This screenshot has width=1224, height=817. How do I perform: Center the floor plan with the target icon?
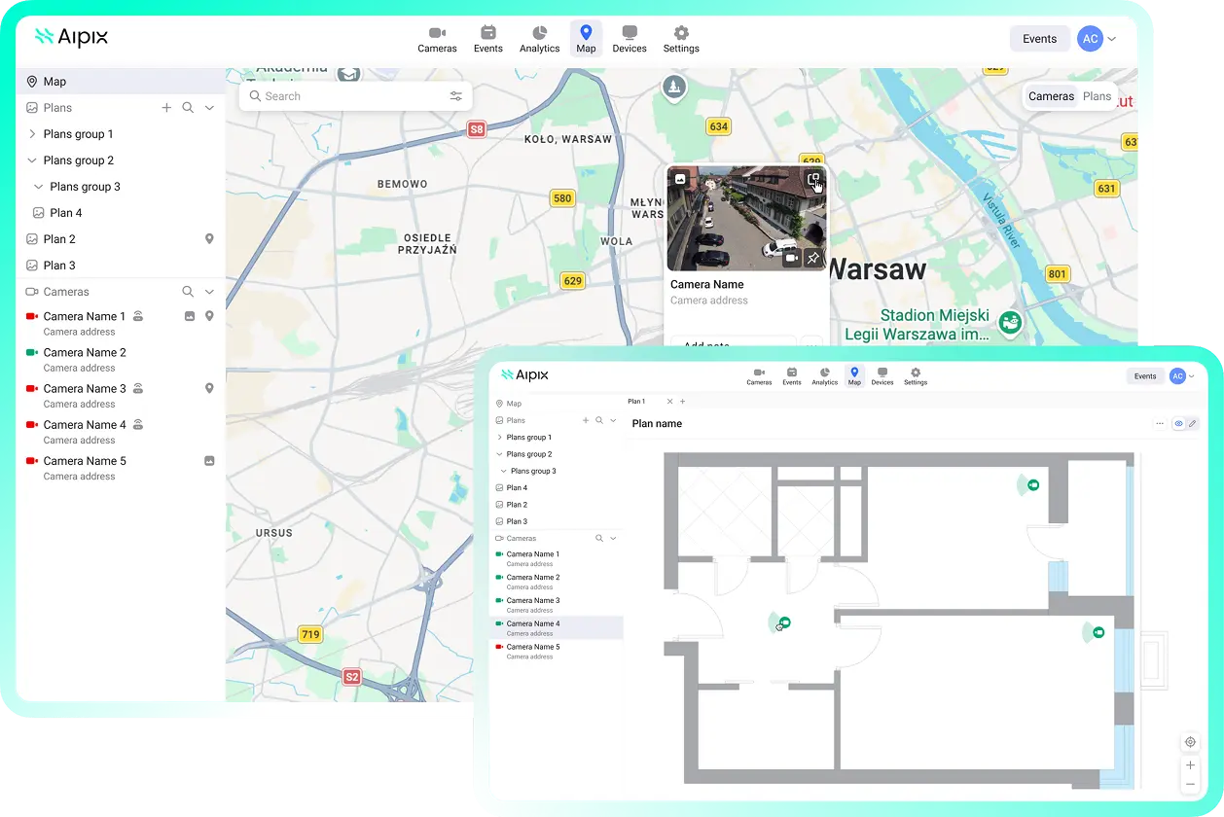coord(1189,742)
